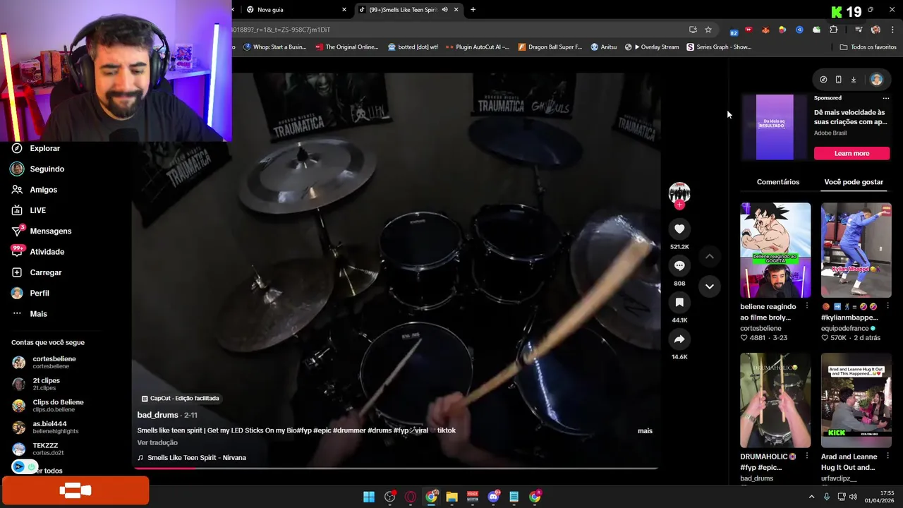Screen dimensions: 903x508
Task: Open the profile avatar in the top pill
Action: (876, 80)
